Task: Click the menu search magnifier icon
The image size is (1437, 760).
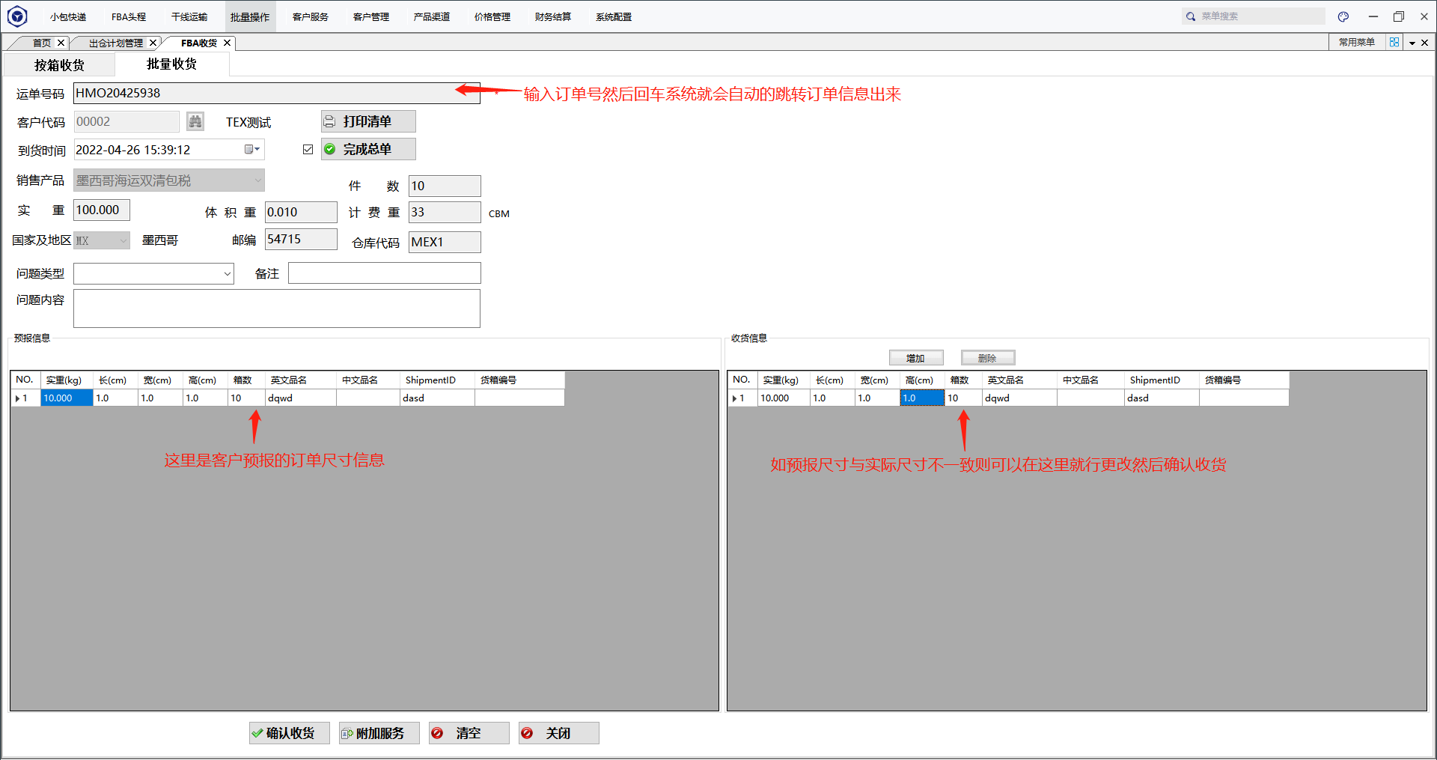Action: tap(1191, 16)
